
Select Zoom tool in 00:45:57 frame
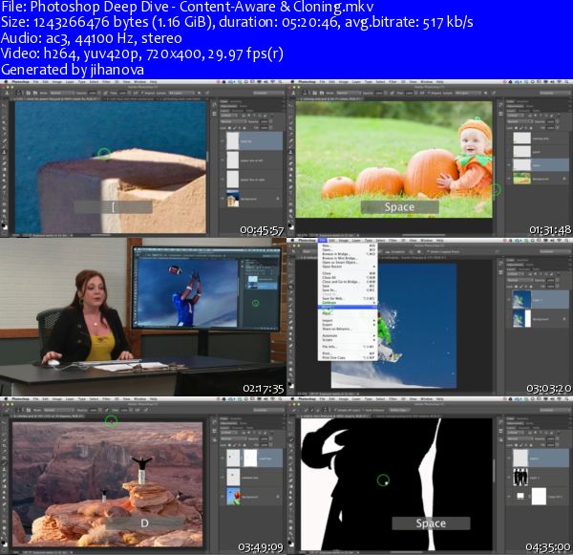coord(4,217)
